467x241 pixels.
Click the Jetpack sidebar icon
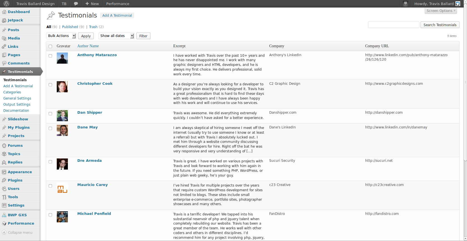(4, 20)
